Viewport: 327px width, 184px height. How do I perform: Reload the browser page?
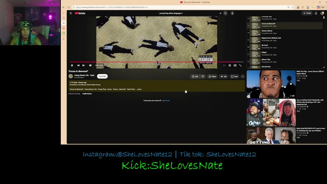68,7
